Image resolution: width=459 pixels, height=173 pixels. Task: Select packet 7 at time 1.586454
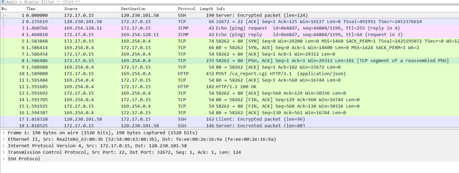point(229,54)
